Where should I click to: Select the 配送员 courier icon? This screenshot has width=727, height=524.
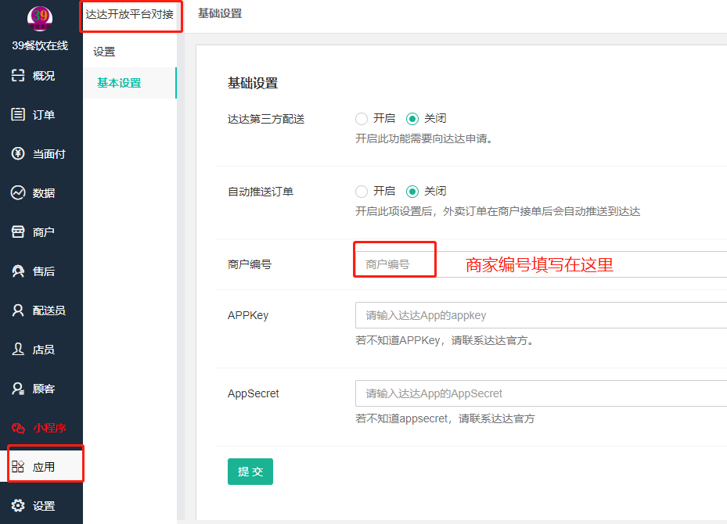18,310
